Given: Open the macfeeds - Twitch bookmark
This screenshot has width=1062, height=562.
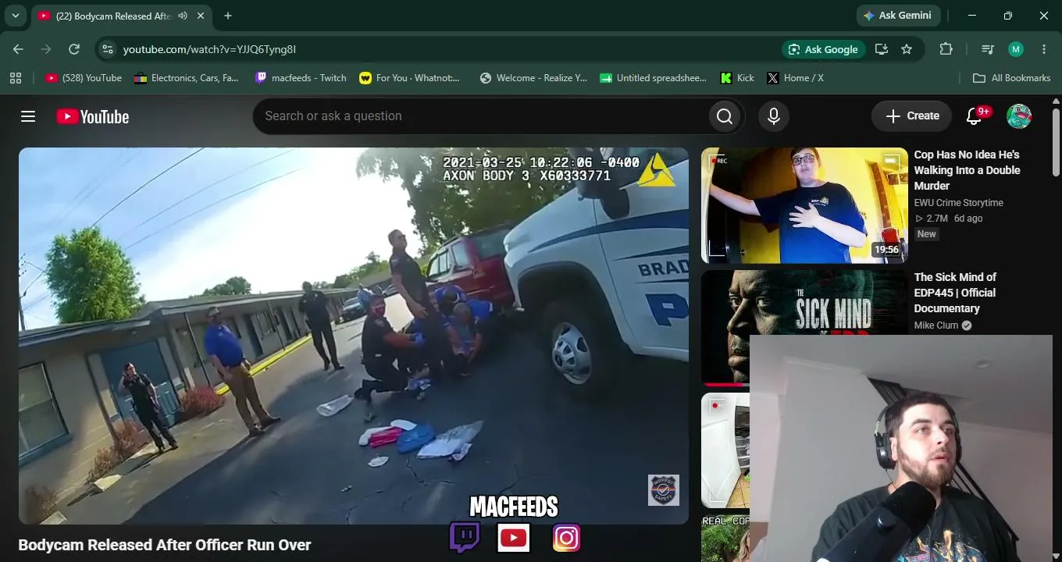Looking at the screenshot, I should click(301, 78).
